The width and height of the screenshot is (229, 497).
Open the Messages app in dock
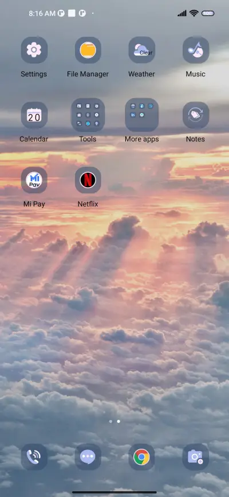[x=88, y=457]
